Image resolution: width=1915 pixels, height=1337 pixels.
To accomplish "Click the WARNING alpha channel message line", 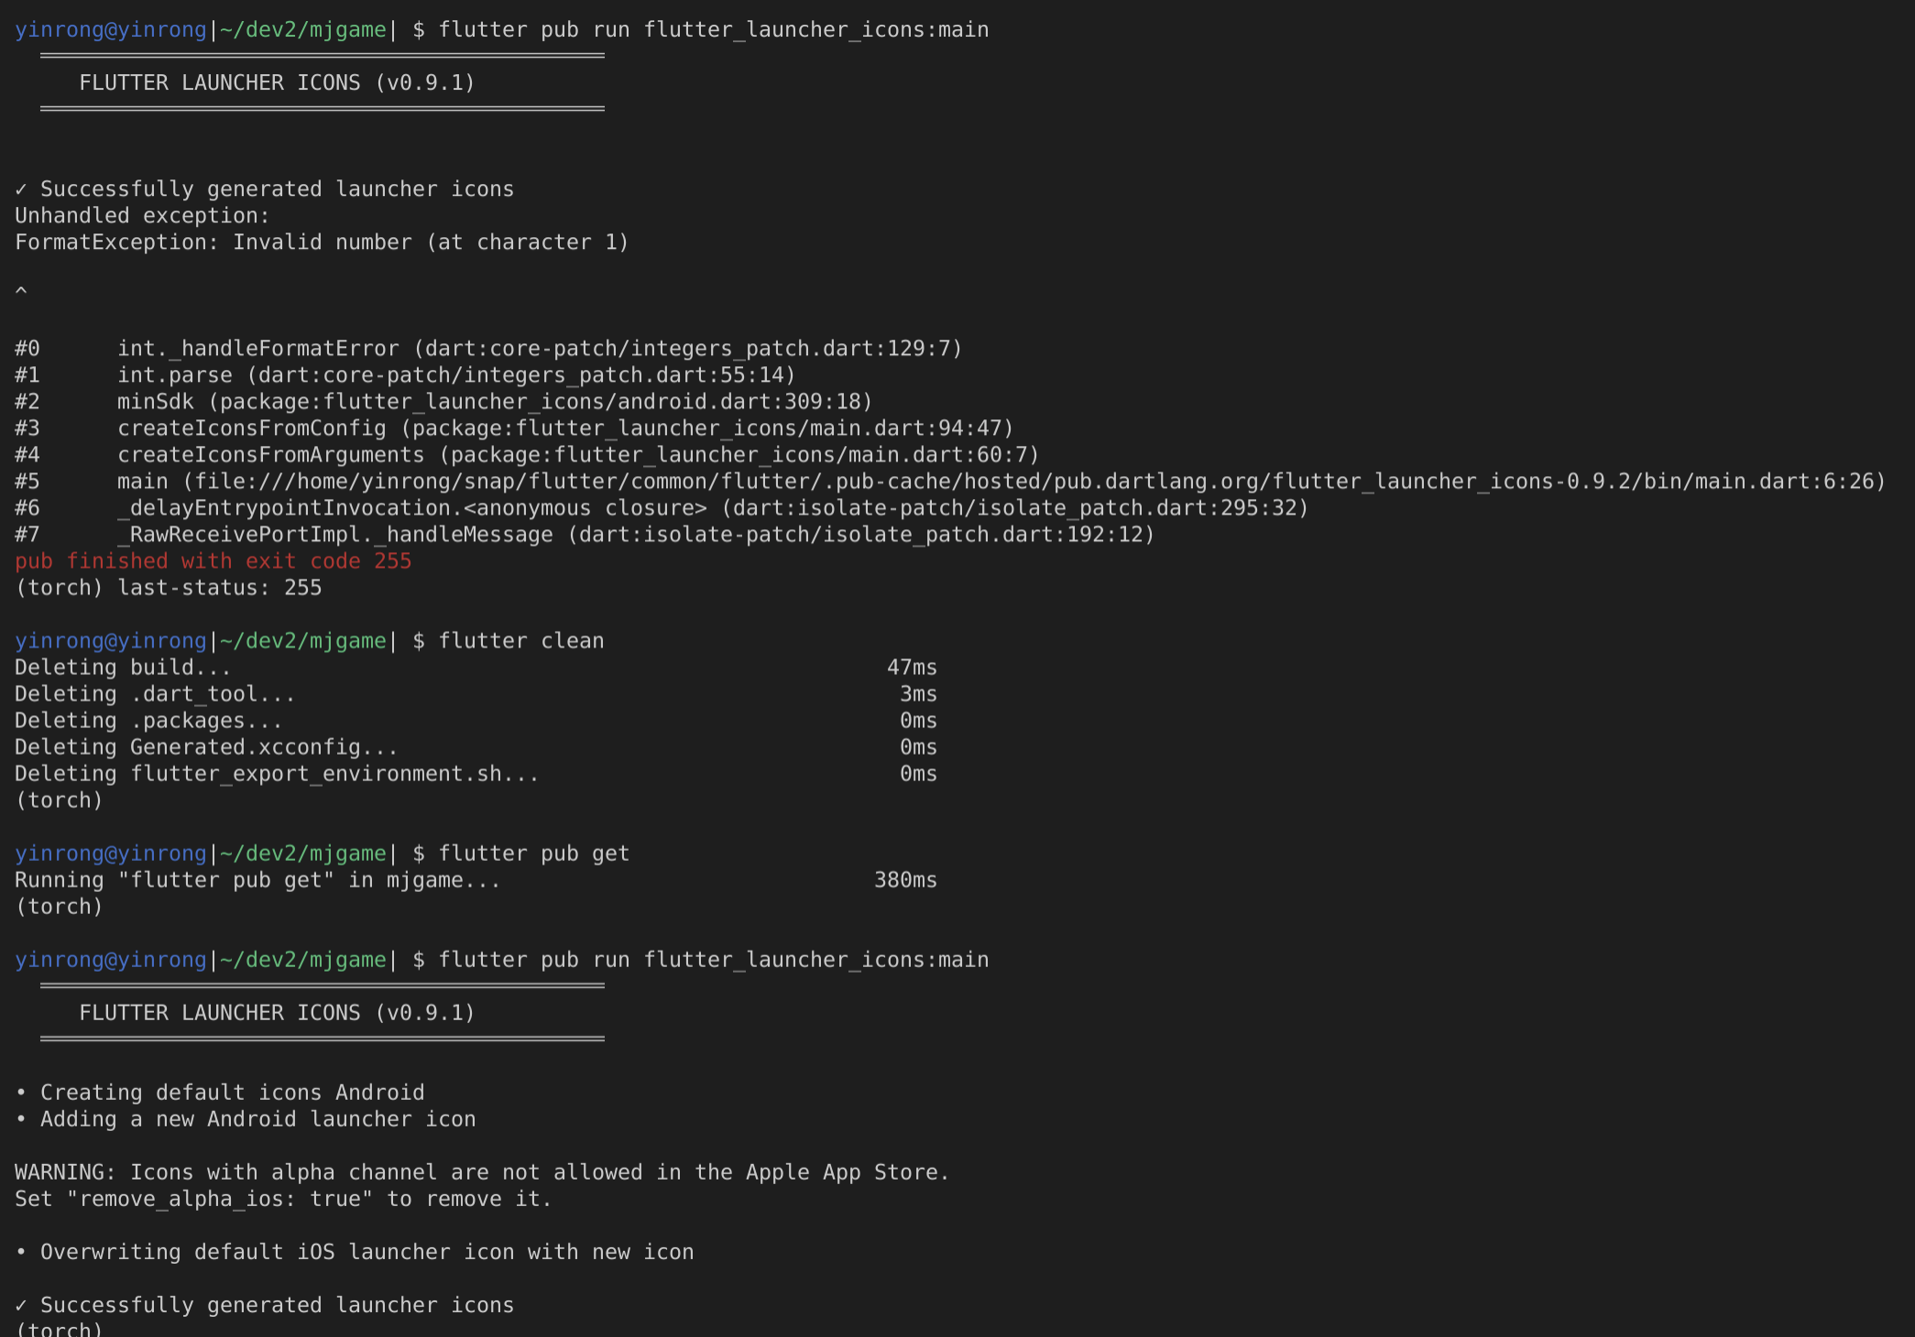I will (x=481, y=1171).
